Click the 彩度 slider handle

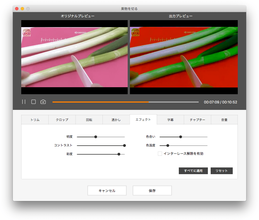coord(119,154)
